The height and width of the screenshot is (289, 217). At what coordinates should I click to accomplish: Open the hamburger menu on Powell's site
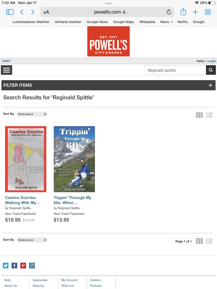(6, 70)
